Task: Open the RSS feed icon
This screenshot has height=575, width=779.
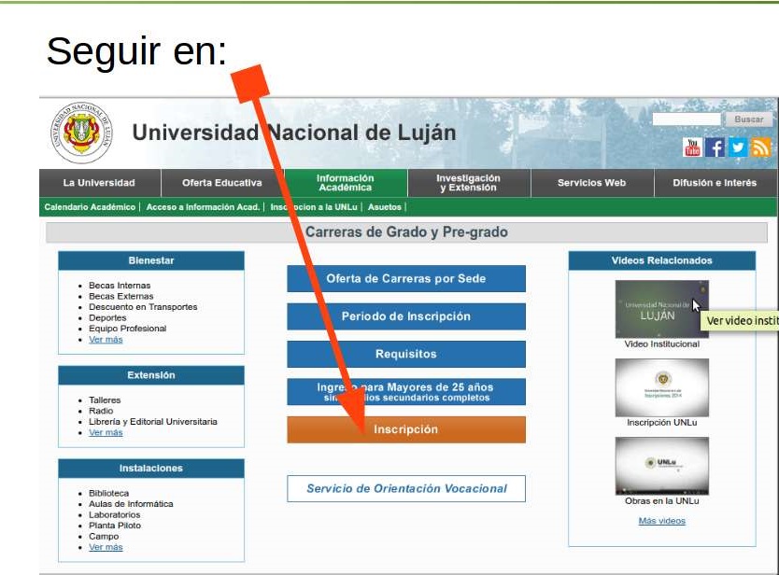Action: (760, 147)
